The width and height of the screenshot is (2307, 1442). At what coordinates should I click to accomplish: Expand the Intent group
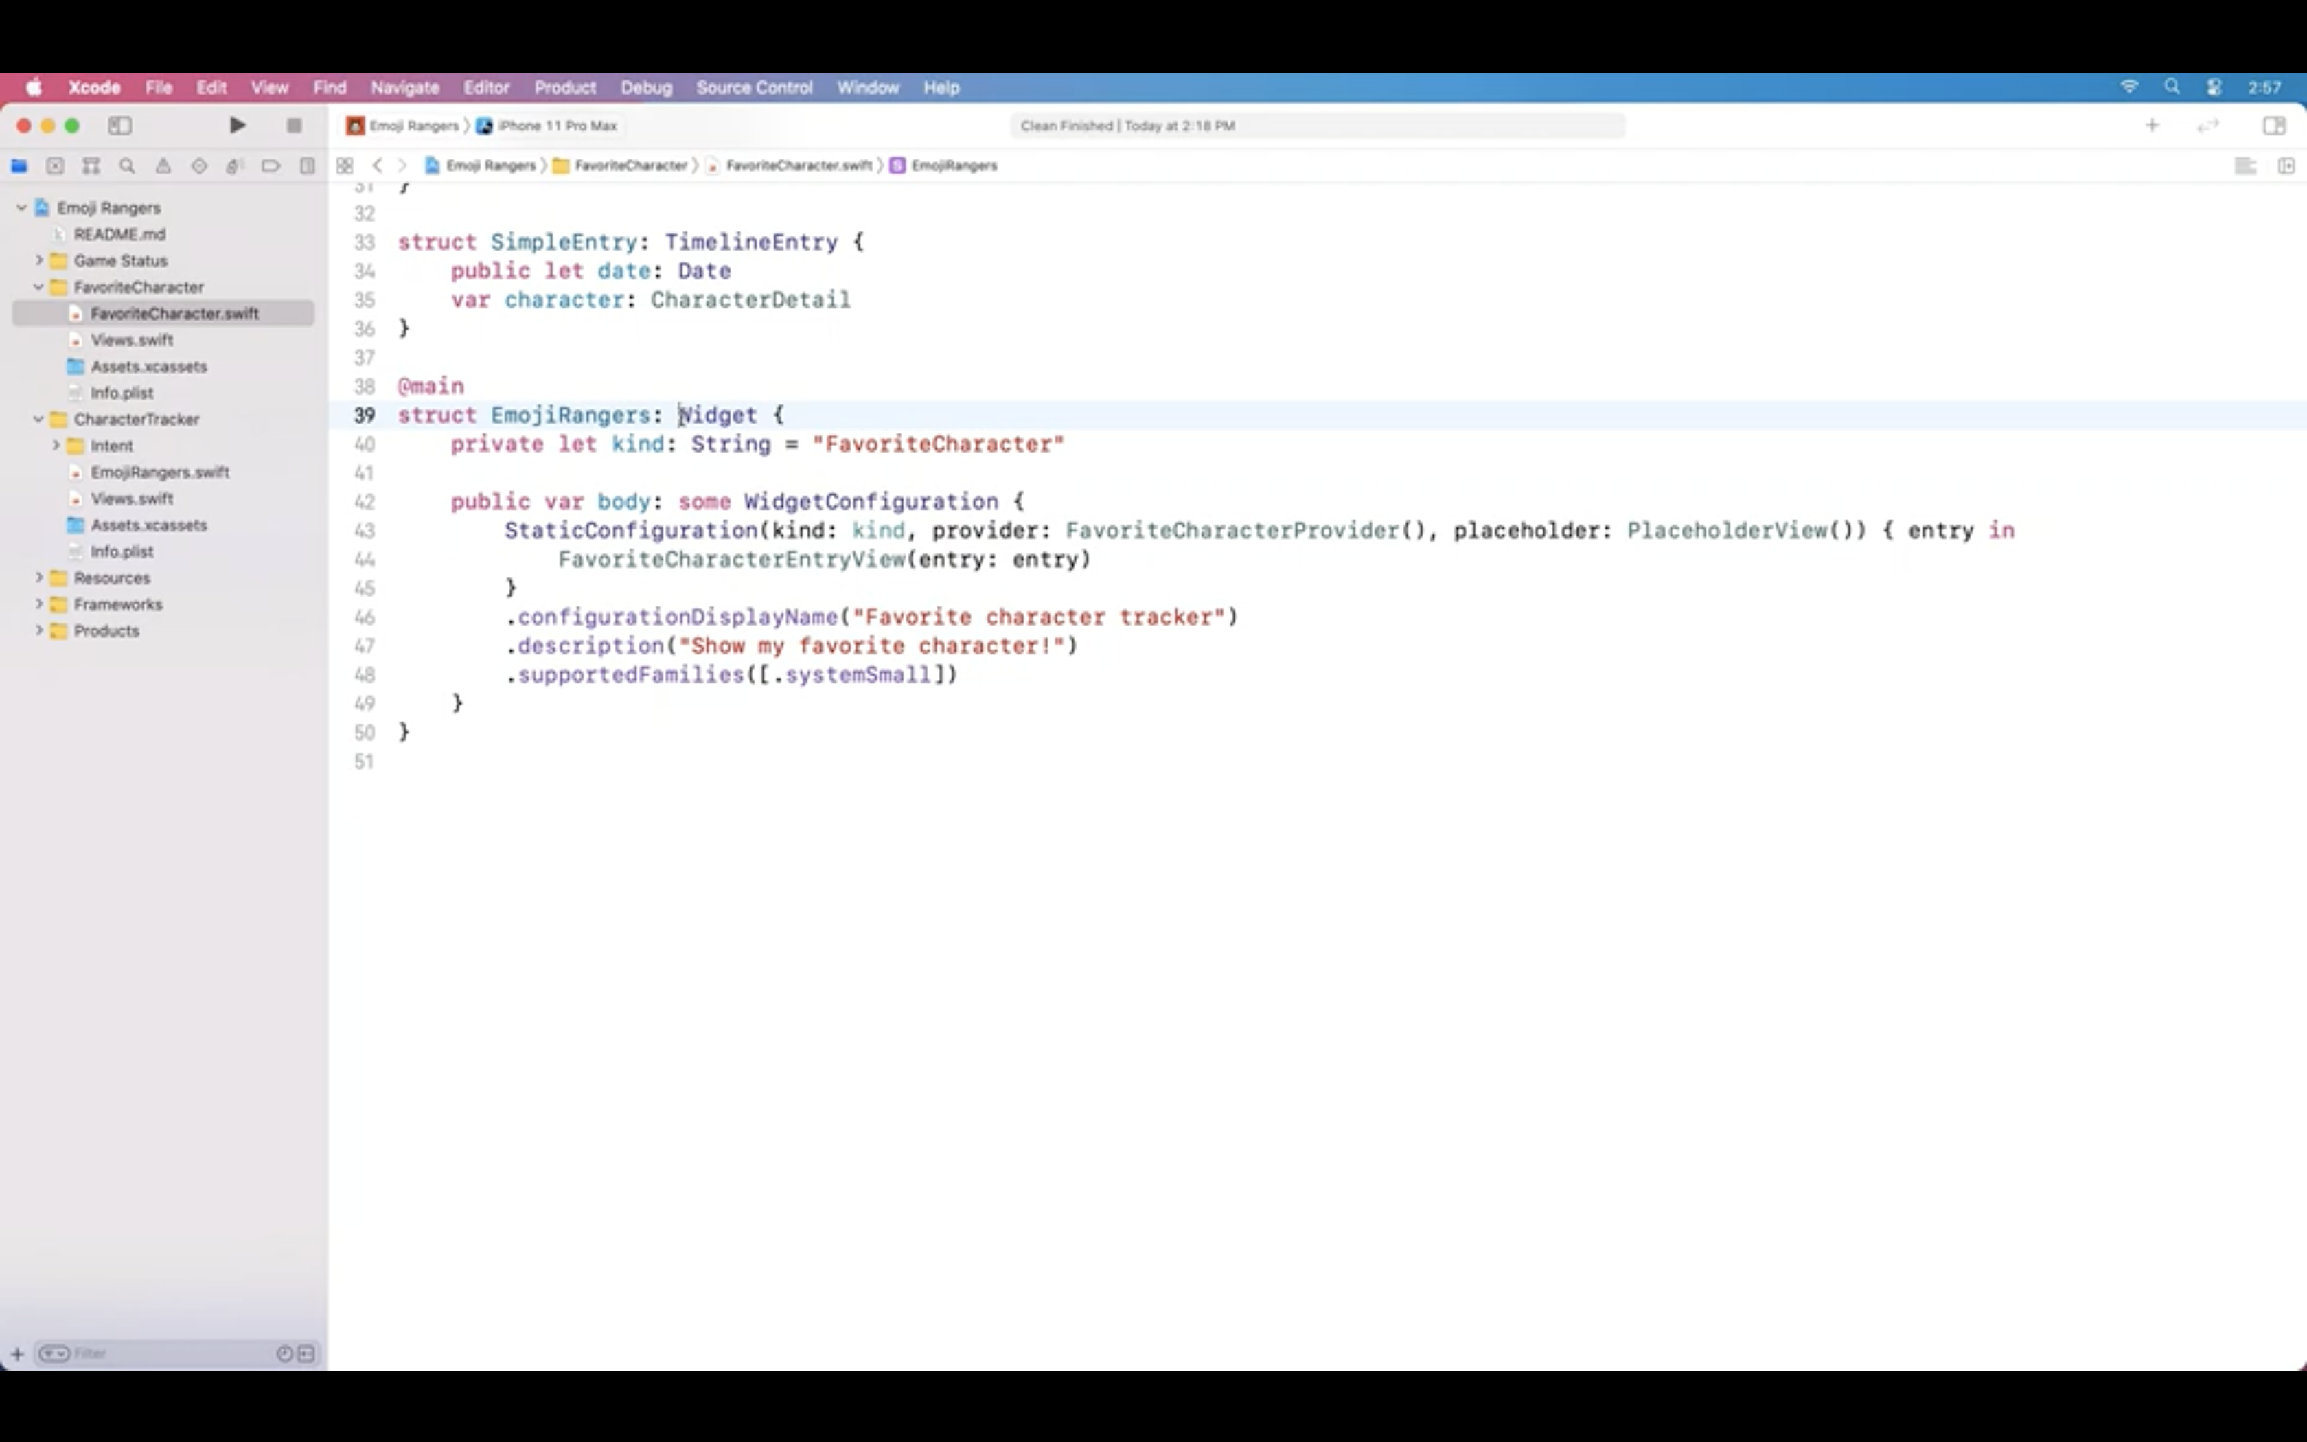tap(56, 446)
